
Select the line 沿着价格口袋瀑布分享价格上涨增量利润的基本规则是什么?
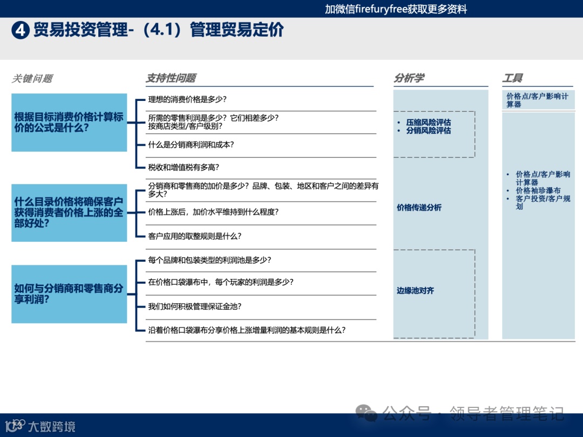tap(247, 330)
